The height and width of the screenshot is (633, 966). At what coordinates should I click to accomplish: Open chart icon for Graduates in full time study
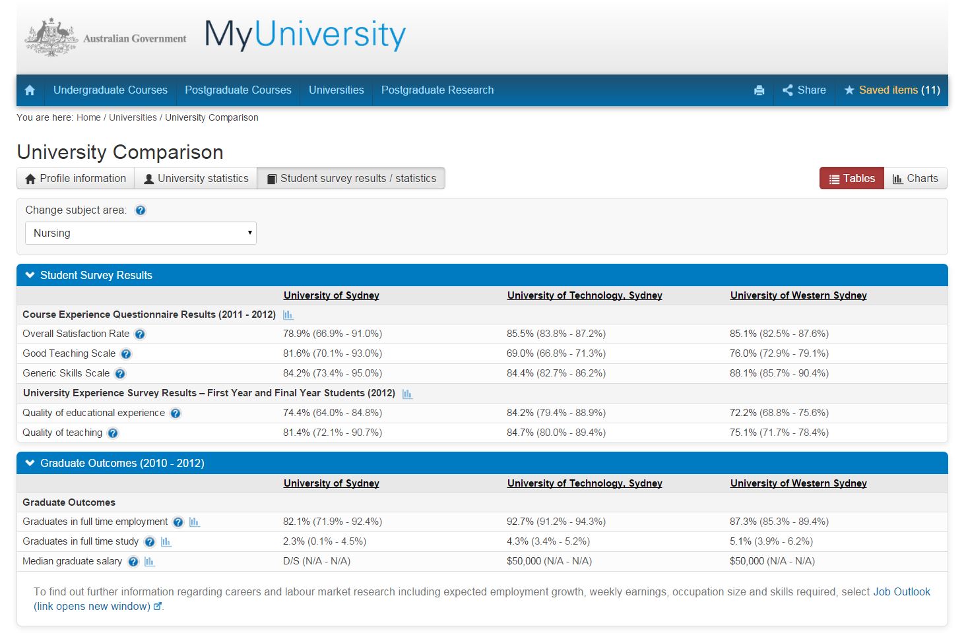click(166, 542)
